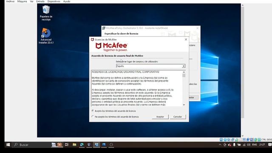Launch Microsoft Edge from the taskbar
272x153 pixels.
click(x=82, y=144)
